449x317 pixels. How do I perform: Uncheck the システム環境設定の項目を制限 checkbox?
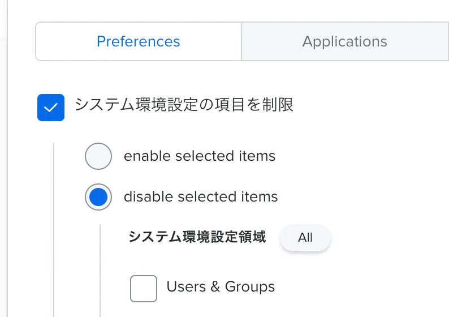click(51, 108)
